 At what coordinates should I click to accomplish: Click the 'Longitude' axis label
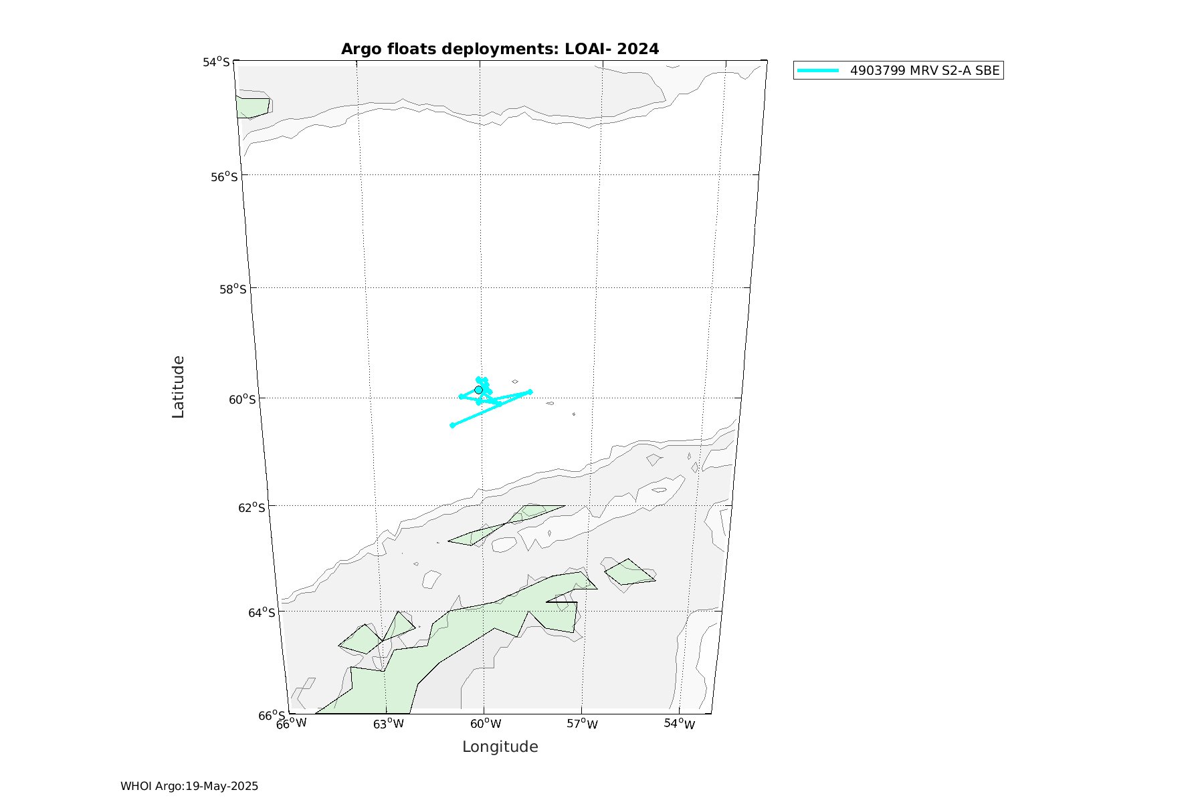500,747
